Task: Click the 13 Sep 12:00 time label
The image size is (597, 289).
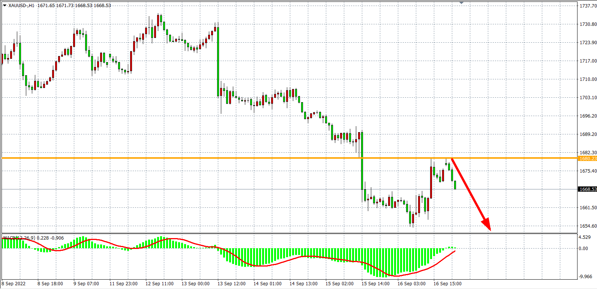Action: tap(231, 283)
